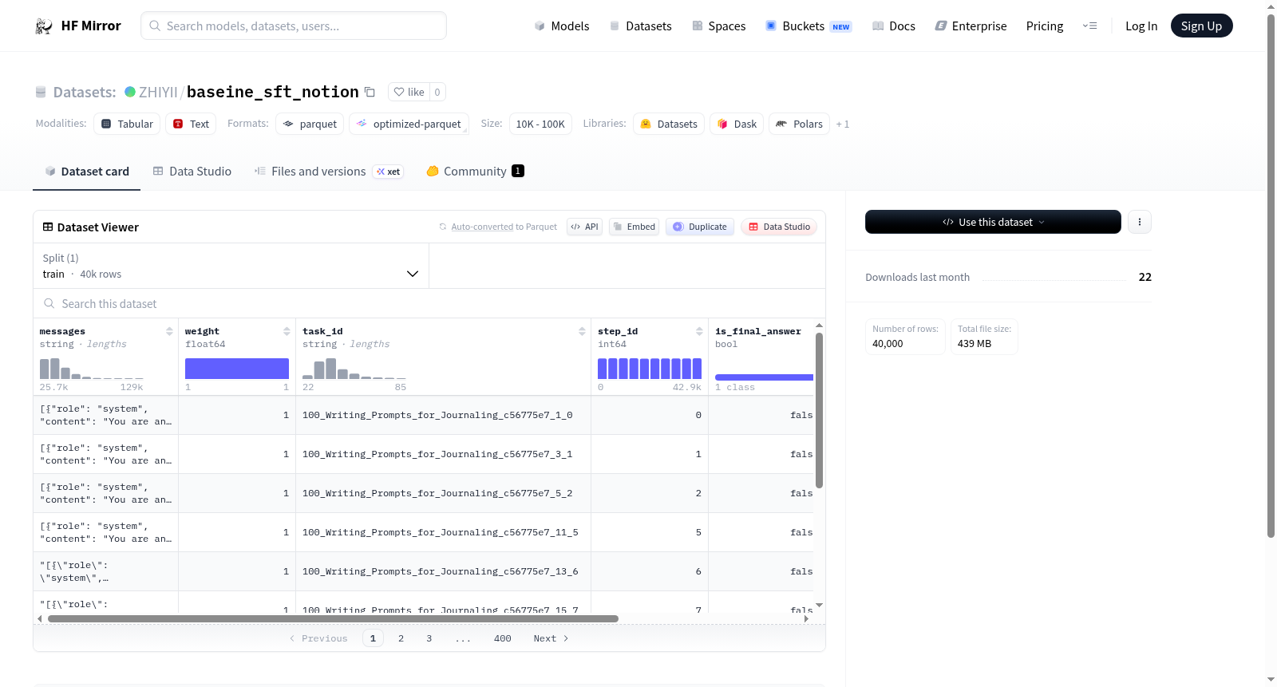Select the parquet format tag

[310, 124]
